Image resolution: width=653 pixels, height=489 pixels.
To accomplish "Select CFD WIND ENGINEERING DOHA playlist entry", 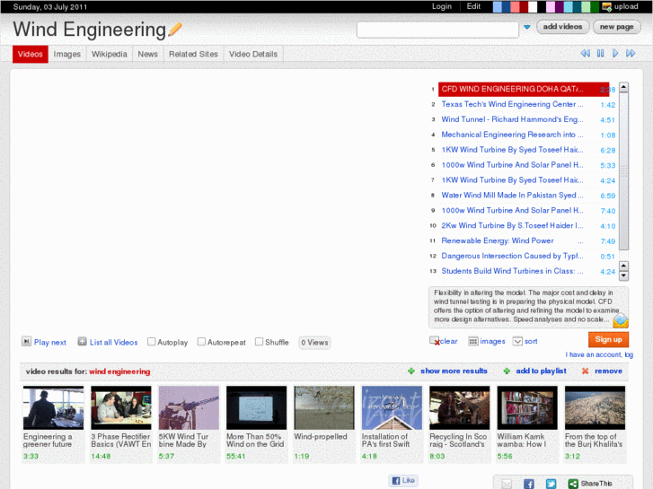I will tap(524, 89).
